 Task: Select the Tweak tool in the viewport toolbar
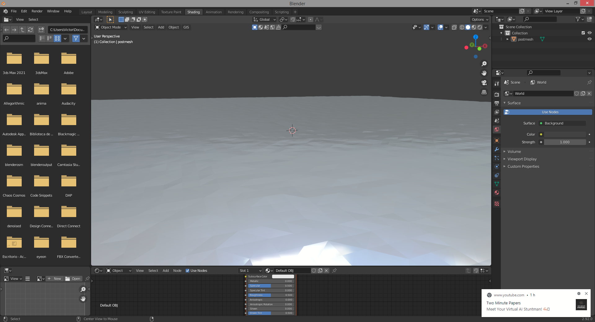(x=110, y=19)
